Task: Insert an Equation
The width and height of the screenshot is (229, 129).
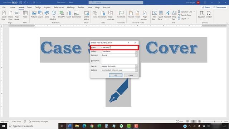Action: pyautogui.click(x=201, y=15)
